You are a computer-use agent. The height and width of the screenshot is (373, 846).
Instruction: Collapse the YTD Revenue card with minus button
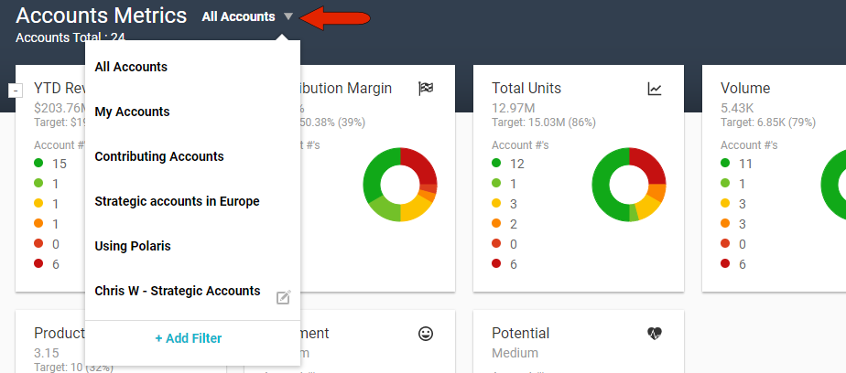16,91
